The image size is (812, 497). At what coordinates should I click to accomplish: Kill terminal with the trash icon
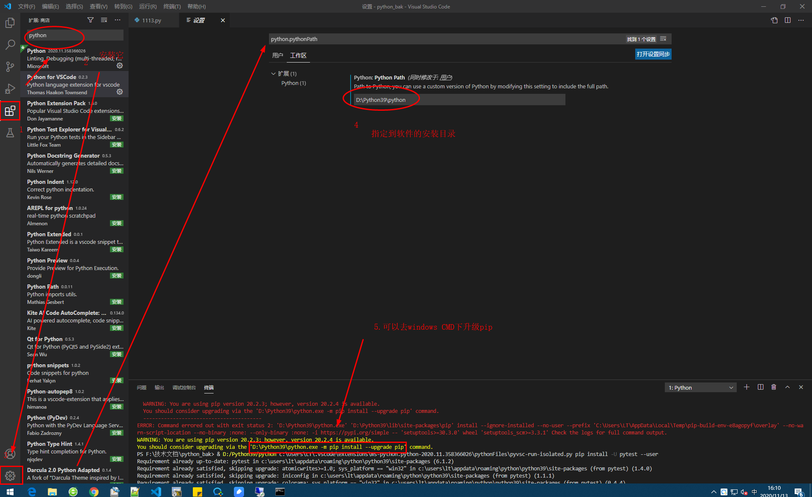click(774, 387)
